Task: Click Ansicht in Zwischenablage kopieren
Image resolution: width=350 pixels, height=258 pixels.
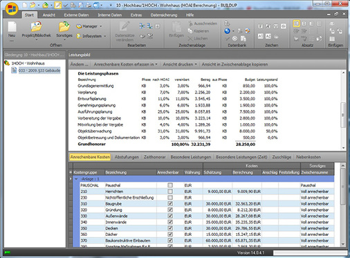Action: pyautogui.click(x=234, y=64)
